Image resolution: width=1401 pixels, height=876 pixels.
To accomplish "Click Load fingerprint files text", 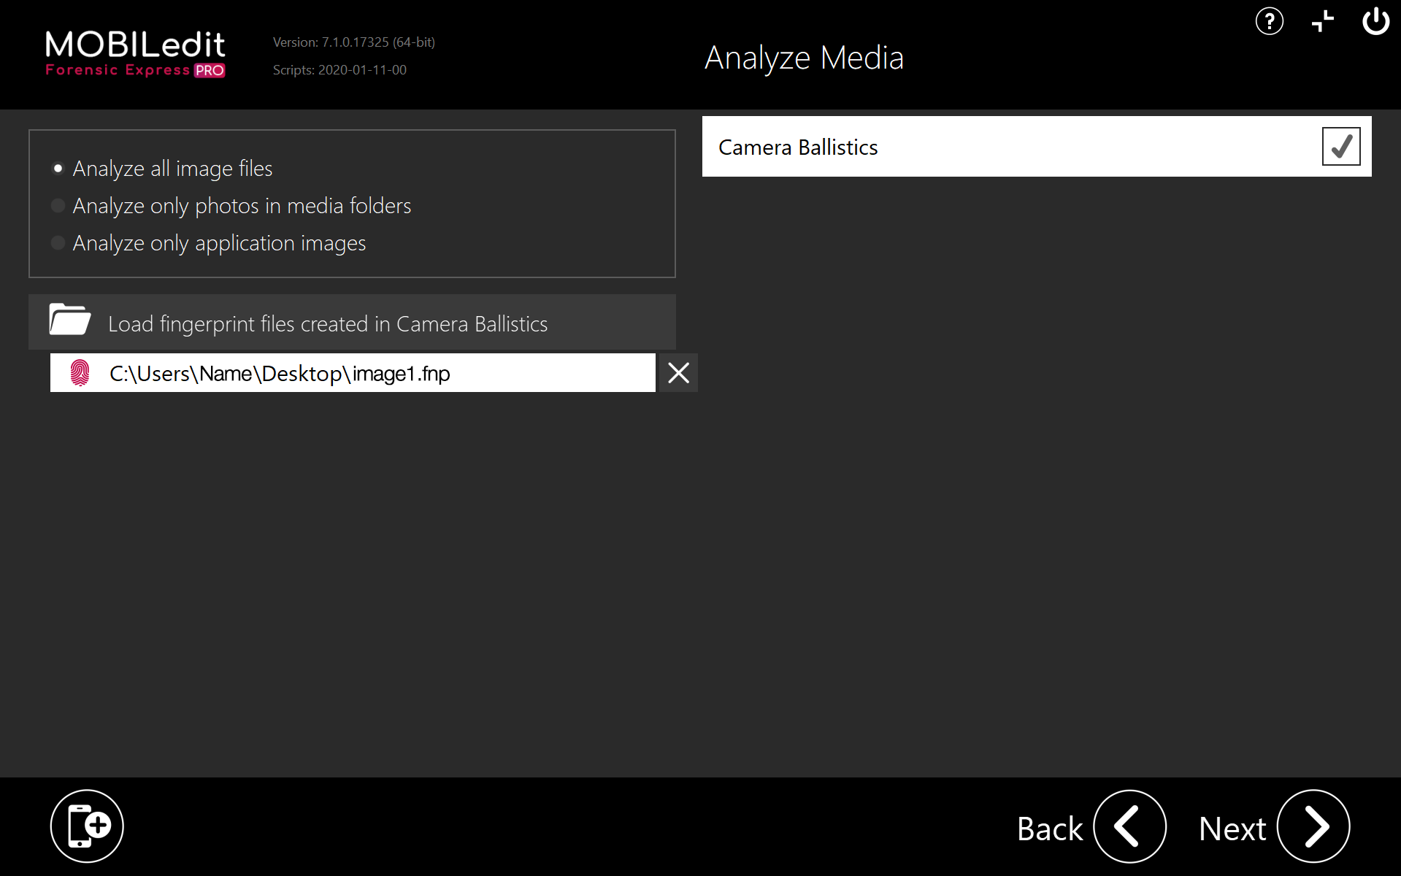I will pos(328,323).
